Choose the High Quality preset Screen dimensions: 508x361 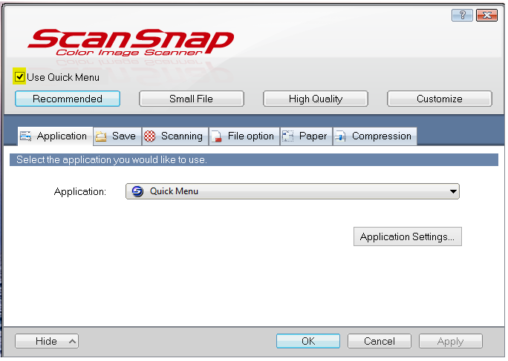pyautogui.click(x=315, y=99)
